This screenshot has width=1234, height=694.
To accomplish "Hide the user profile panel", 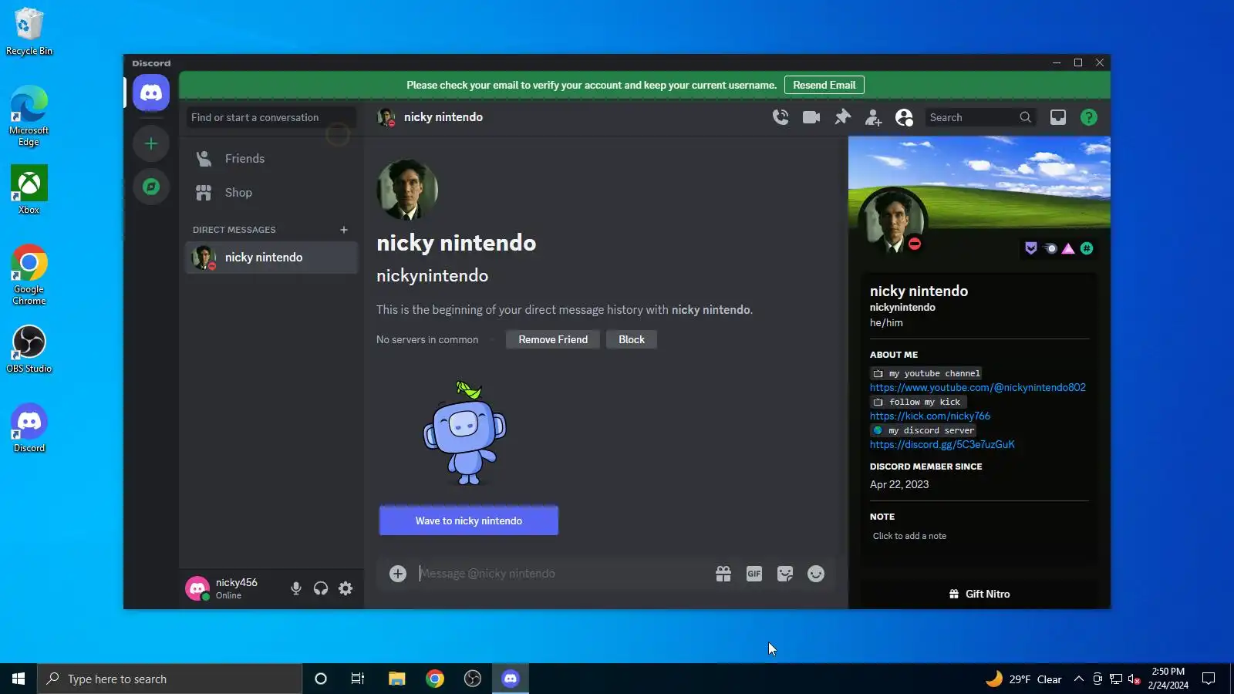I will point(904,117).
